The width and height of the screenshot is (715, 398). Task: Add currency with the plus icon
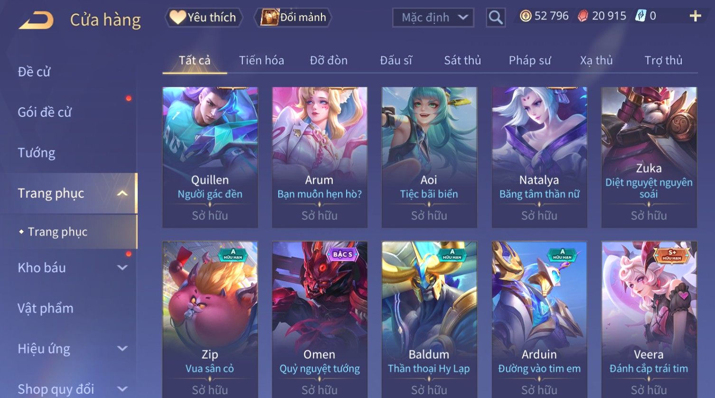695,16
